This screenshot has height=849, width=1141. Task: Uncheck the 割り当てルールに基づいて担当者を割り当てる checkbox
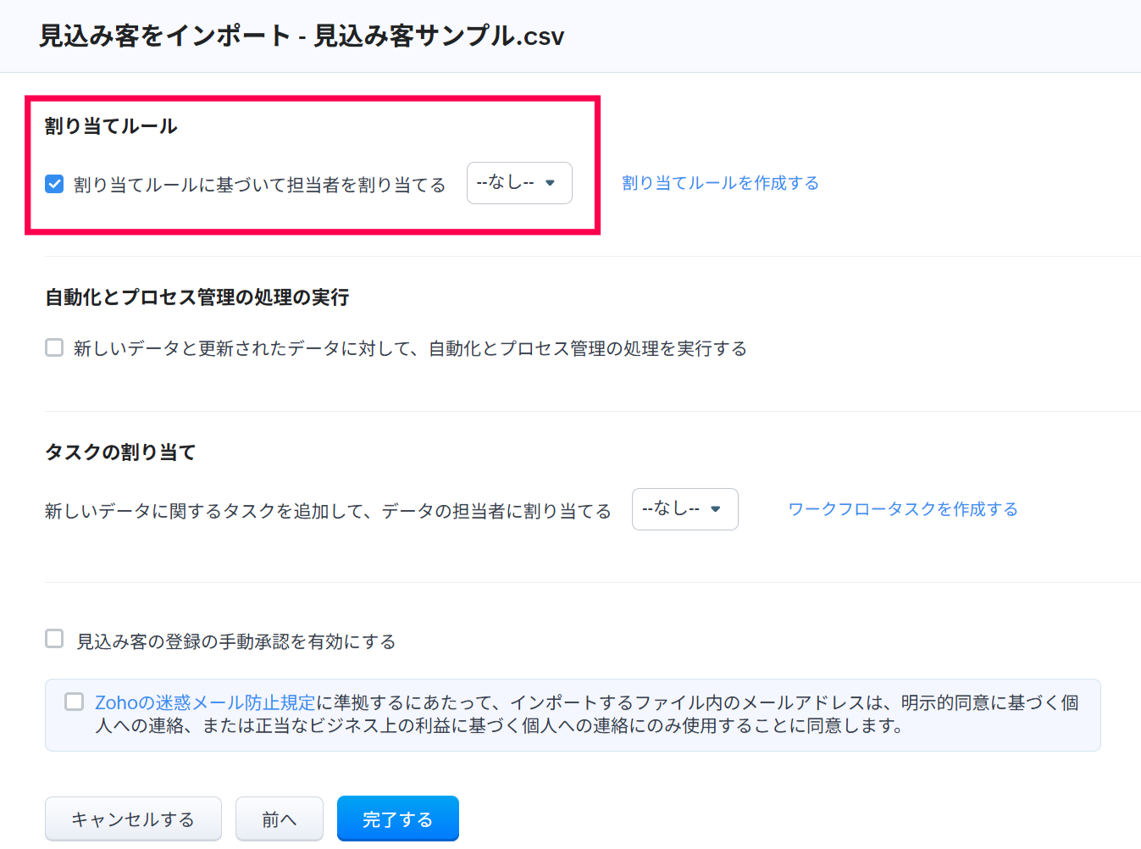[x=54, y=184]
